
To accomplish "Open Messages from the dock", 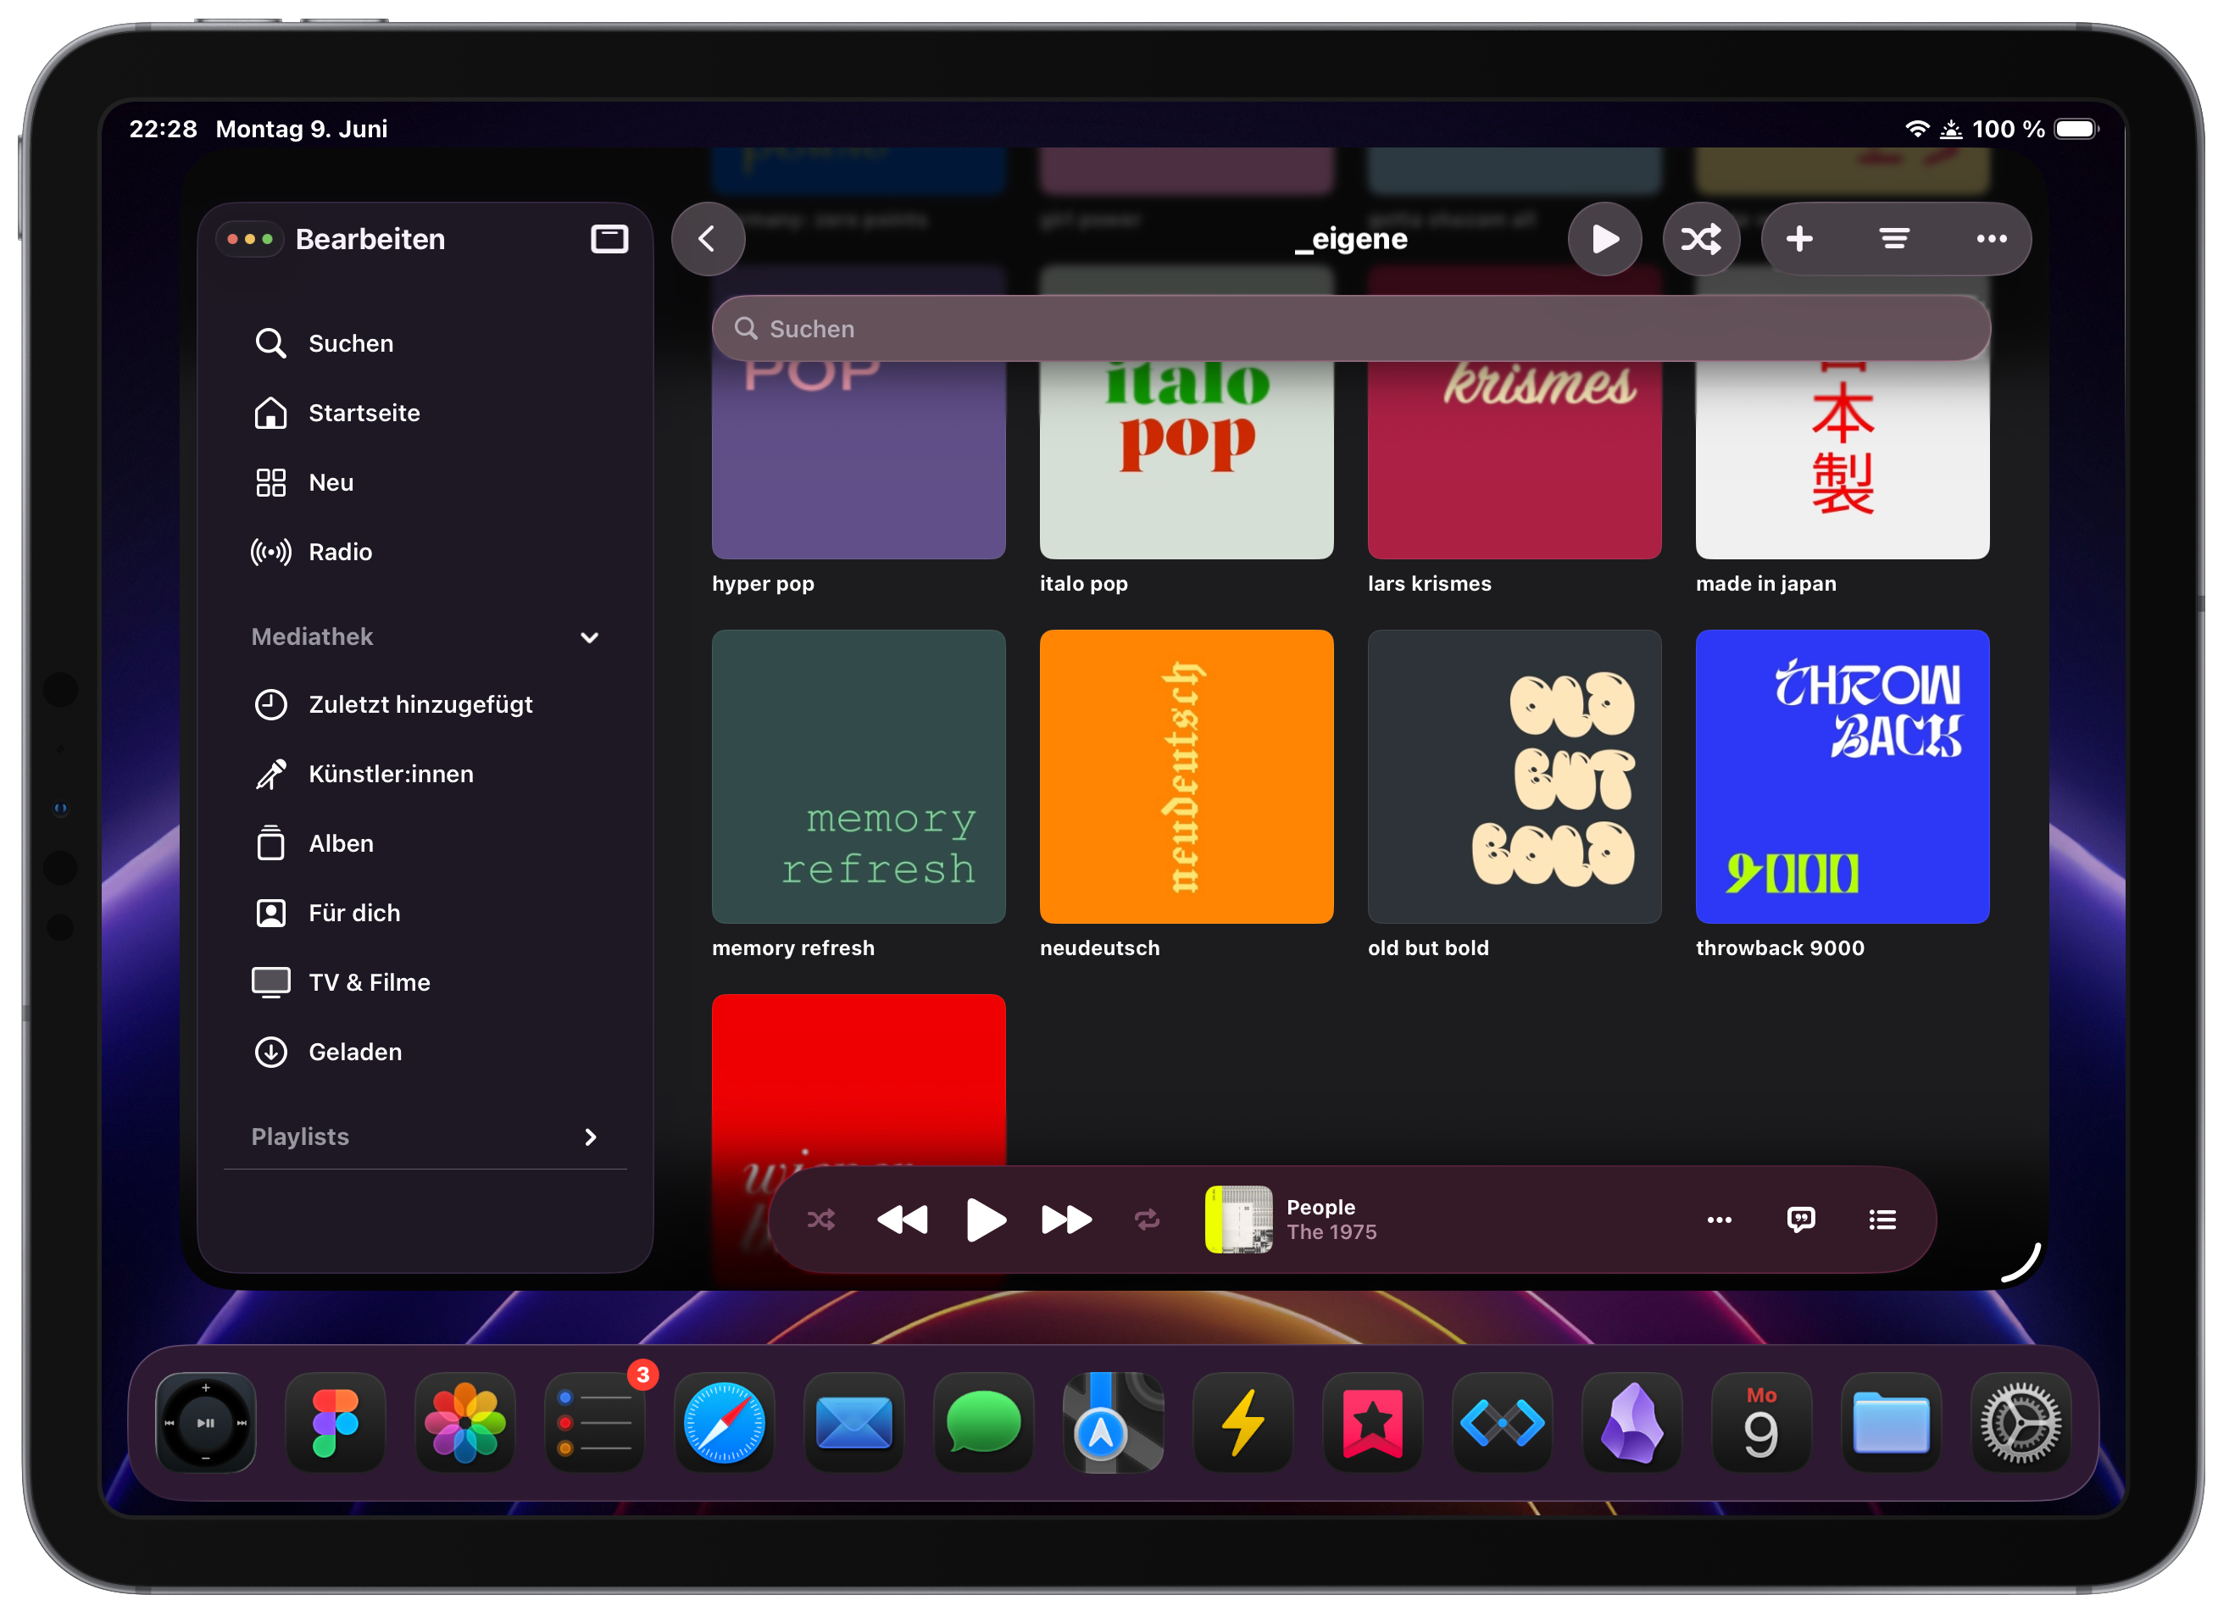I will [984, 1422].
